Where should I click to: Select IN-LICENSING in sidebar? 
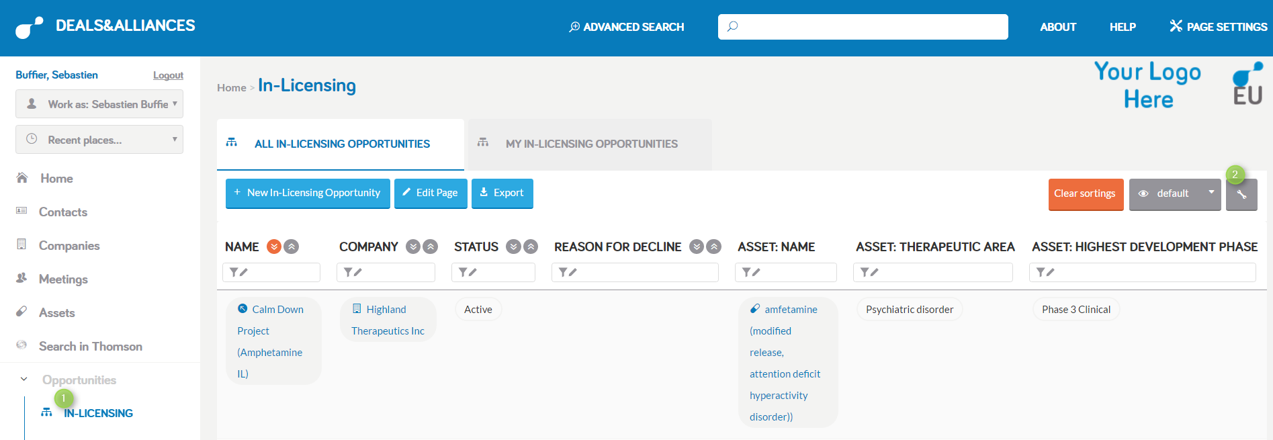98,413
